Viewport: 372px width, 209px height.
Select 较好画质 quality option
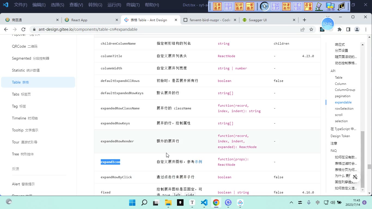239,7
